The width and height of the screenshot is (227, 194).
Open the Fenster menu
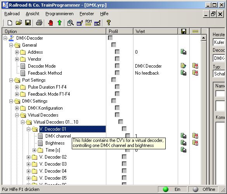click(87, 14)
